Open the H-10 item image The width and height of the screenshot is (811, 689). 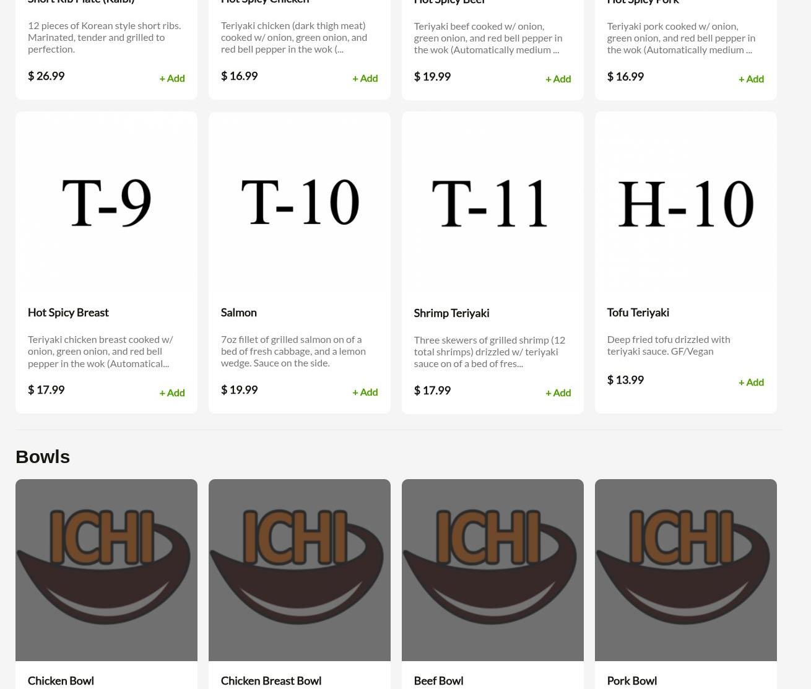click(x=686, y=202)
